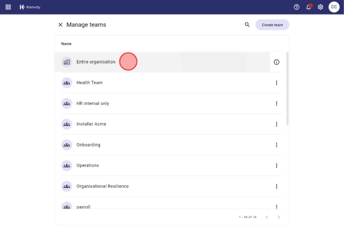Open the help question mark icon
The width and height of the screenshot is (344, 232).
(296, 7)
